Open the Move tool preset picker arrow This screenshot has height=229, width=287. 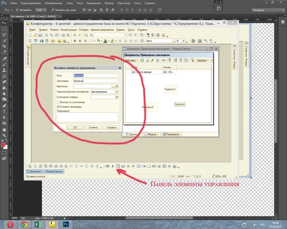tap(12, 10)
